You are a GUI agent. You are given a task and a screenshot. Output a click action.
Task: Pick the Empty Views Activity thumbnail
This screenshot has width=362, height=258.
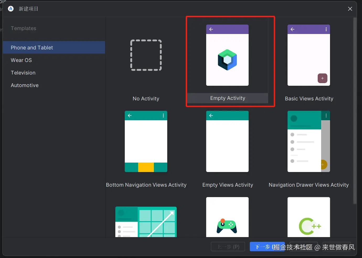227,141
